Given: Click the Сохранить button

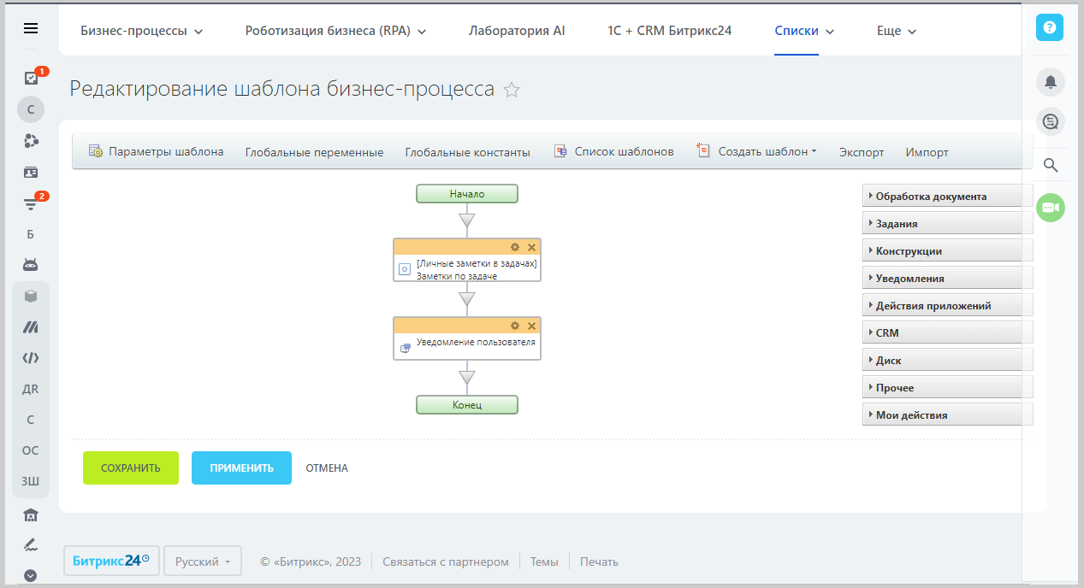Looking at the screenshot, I should click(x=131, y=468).
